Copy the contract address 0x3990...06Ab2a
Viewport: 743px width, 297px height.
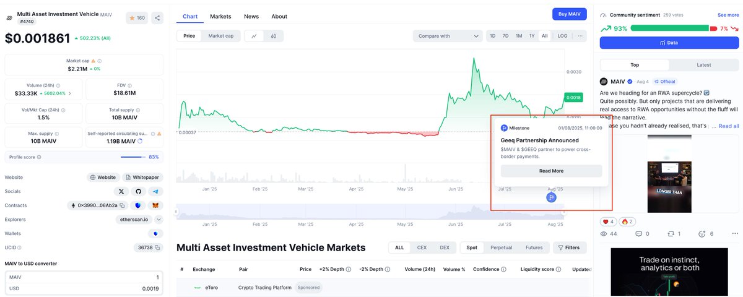(123, 205)
